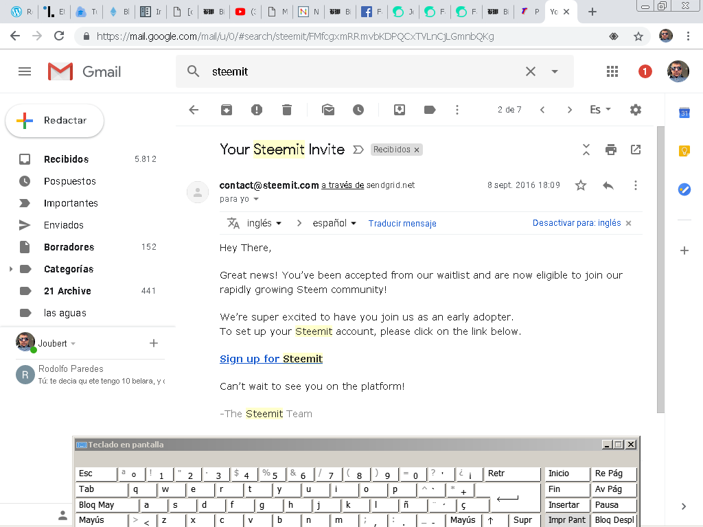Viewport: 703px width, 527px height.
Task: Open a new Chrome tab
Action: 592,12
